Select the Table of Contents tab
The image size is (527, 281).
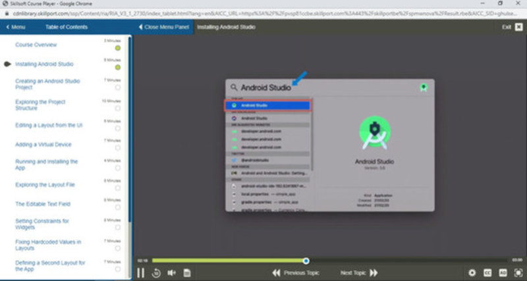point(67,27)
